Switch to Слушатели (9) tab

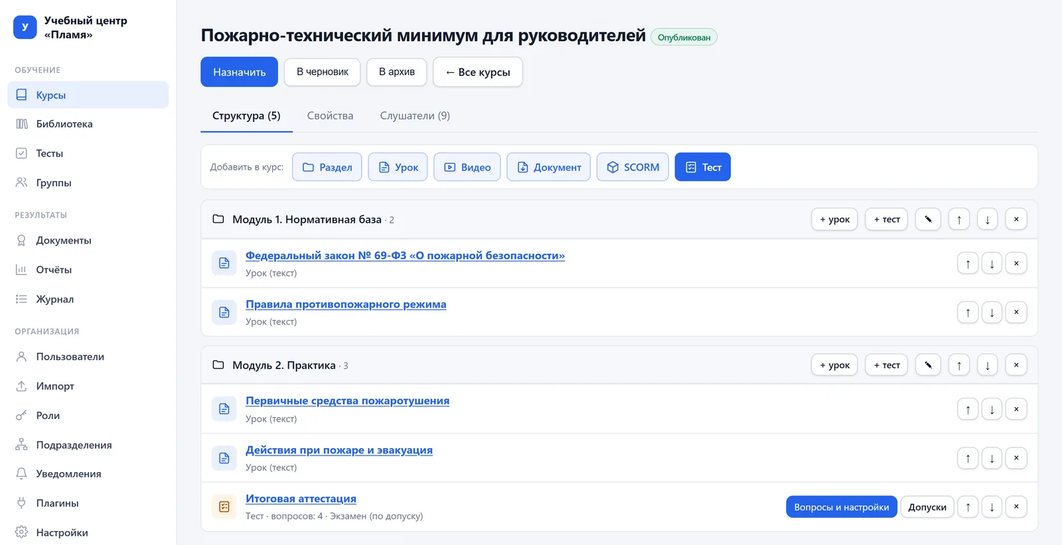pyautogui.click(x=415, y=115)
